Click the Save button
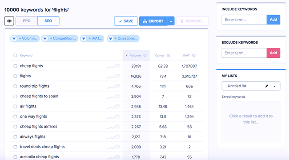This screenshot has height=160, width=289. pyautogui.click(x=126, y=21)
